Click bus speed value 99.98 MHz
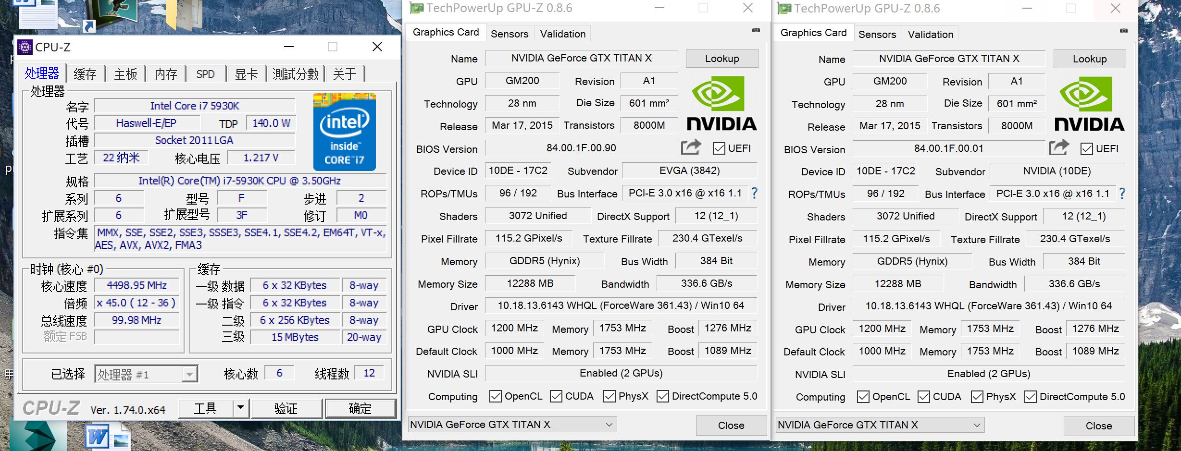Viewport: 1181px width, 451px height. tap(137, 320)
